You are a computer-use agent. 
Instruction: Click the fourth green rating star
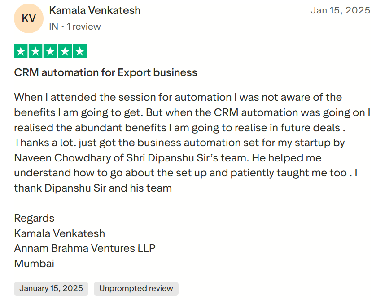pos(65,51)
